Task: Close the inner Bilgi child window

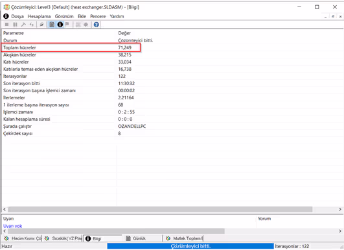Action: tap(340, 16)
